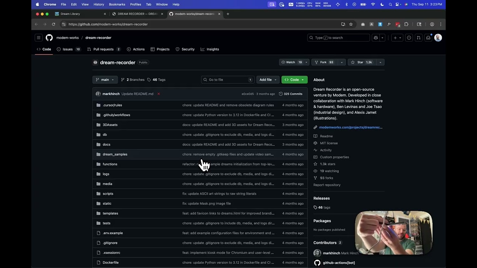The height and width of the screenshot is (268, 477).
Task: Expand the Star lists arrow
Action: tap(380, 62)
